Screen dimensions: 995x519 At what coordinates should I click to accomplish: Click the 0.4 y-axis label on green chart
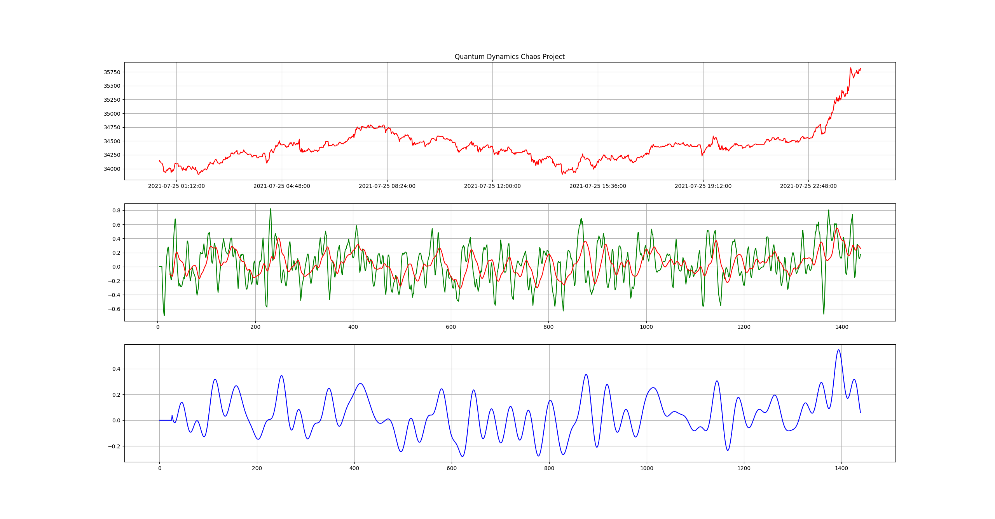point(116,239)
